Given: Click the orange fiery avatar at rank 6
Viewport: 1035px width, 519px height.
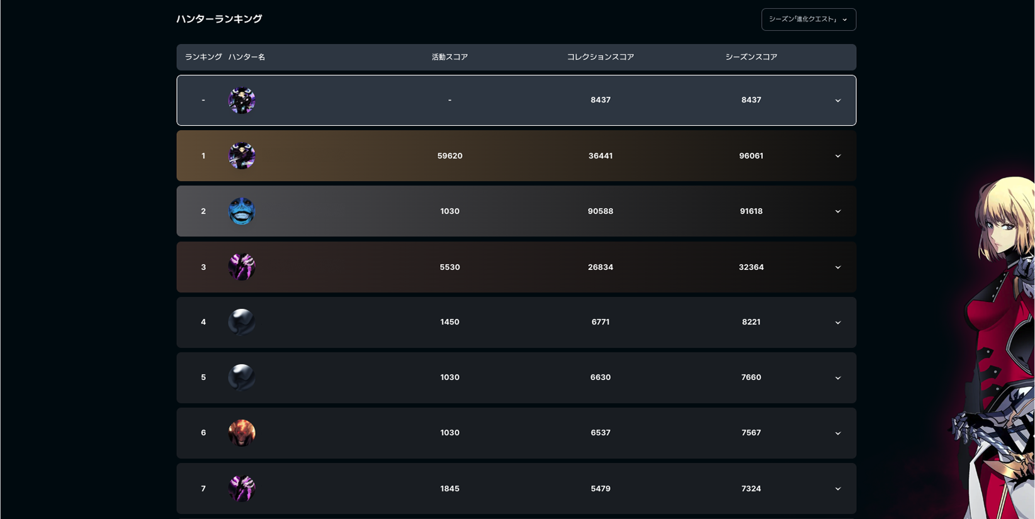Looking at the screenshot, I should [x=242, y=433].
